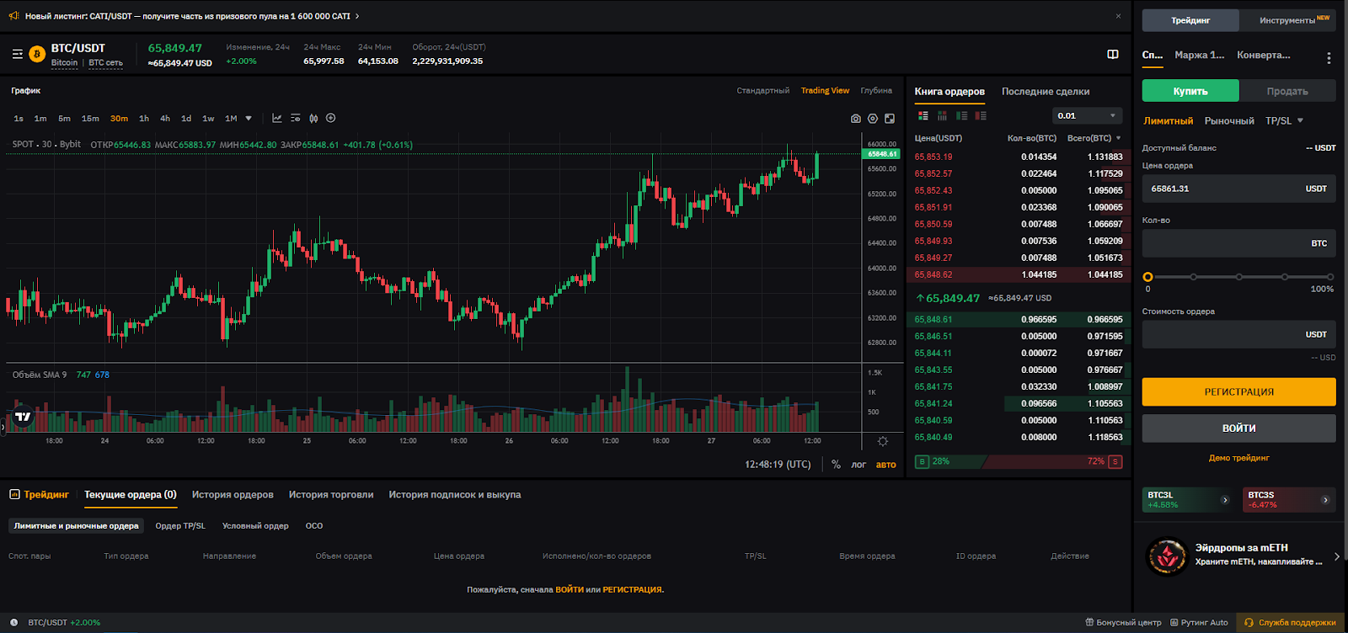This screenshot has height=633, width=1348.
Task: Show only buy orders in order book
Action: click(x=961, y=116)
